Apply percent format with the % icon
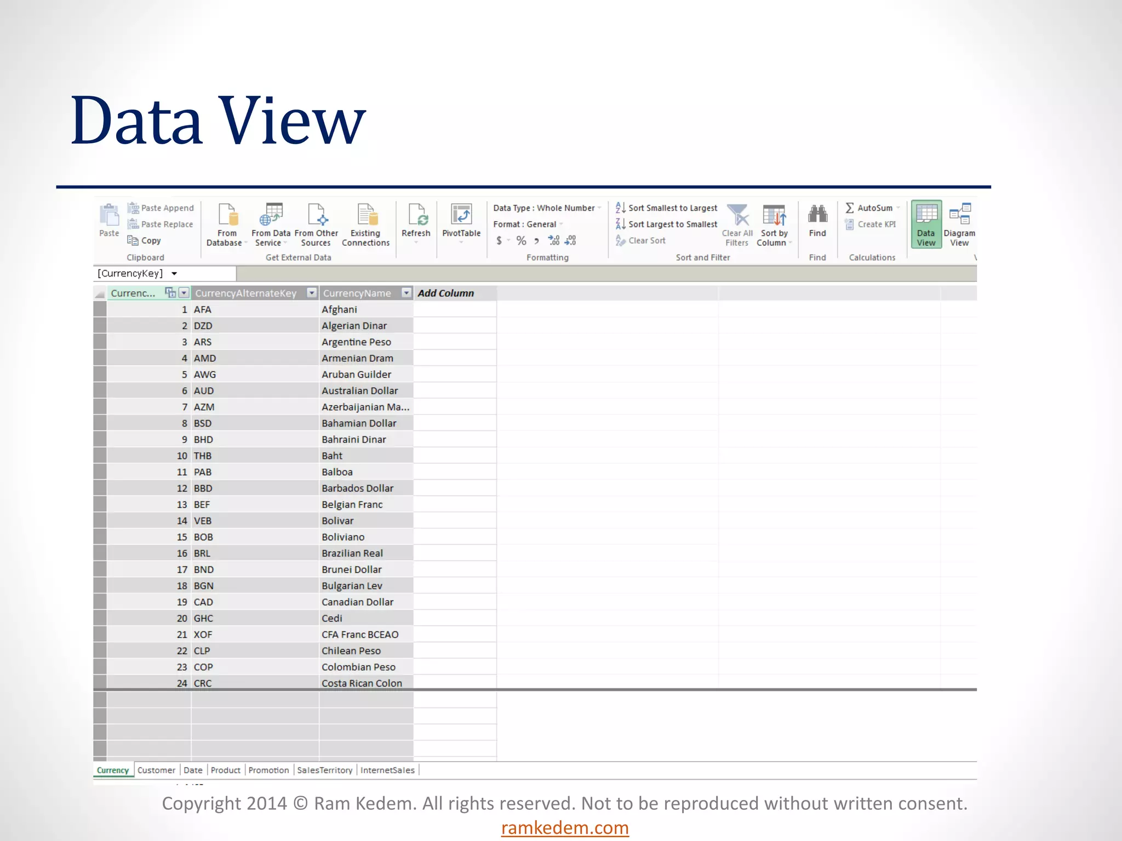Viewport: 1122px width, 841px height. pyautogui.click(x=521, y=240)
